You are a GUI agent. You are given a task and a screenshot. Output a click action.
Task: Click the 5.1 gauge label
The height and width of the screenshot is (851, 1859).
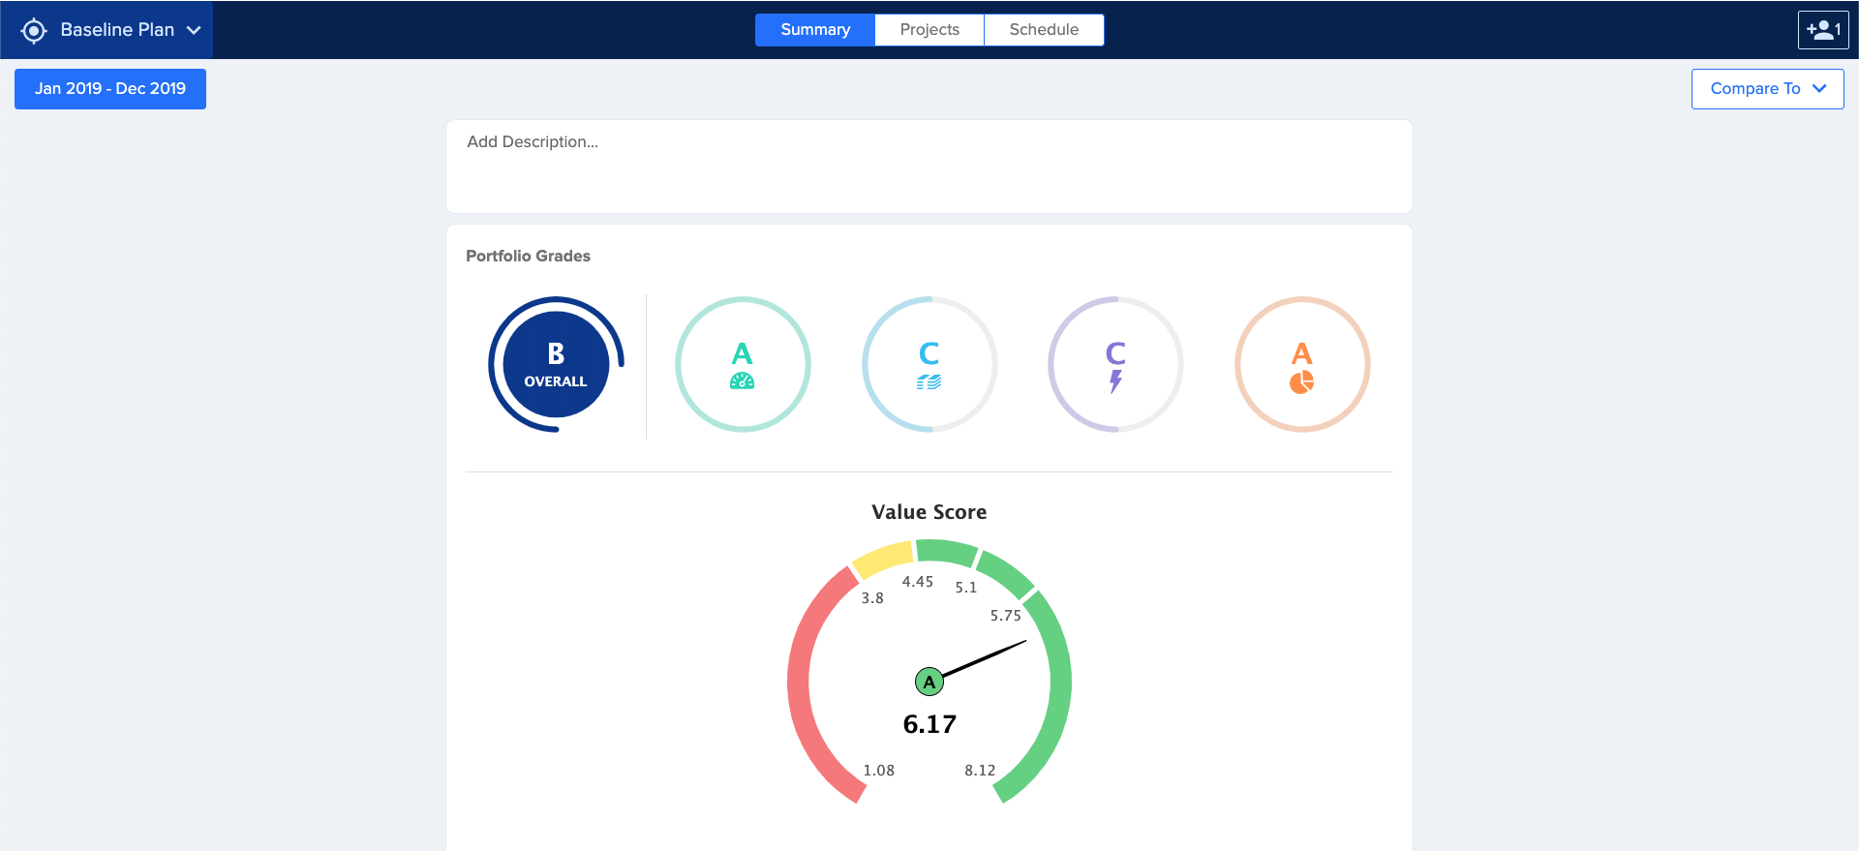point(966,588)
